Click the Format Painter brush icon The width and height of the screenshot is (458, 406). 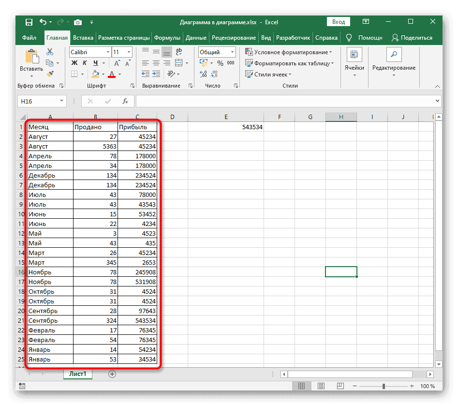coord(50,74)
